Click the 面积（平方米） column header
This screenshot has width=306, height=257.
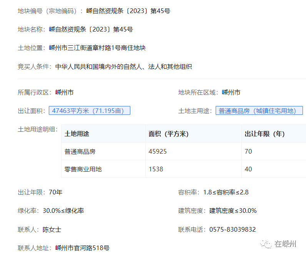pos(168,134)
